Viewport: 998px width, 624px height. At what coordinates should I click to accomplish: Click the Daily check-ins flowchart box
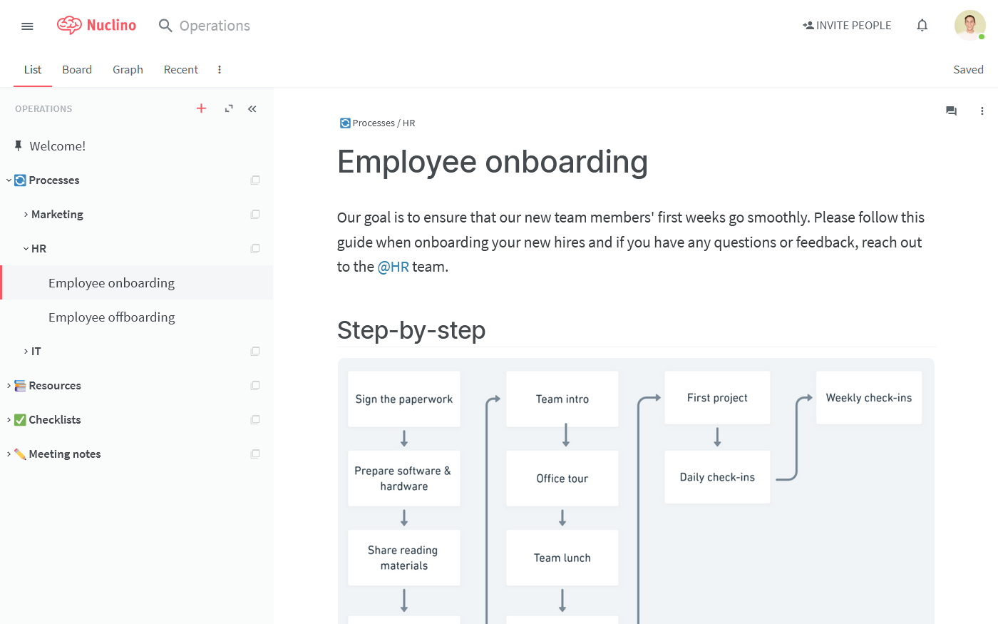(x=717, y=477)
